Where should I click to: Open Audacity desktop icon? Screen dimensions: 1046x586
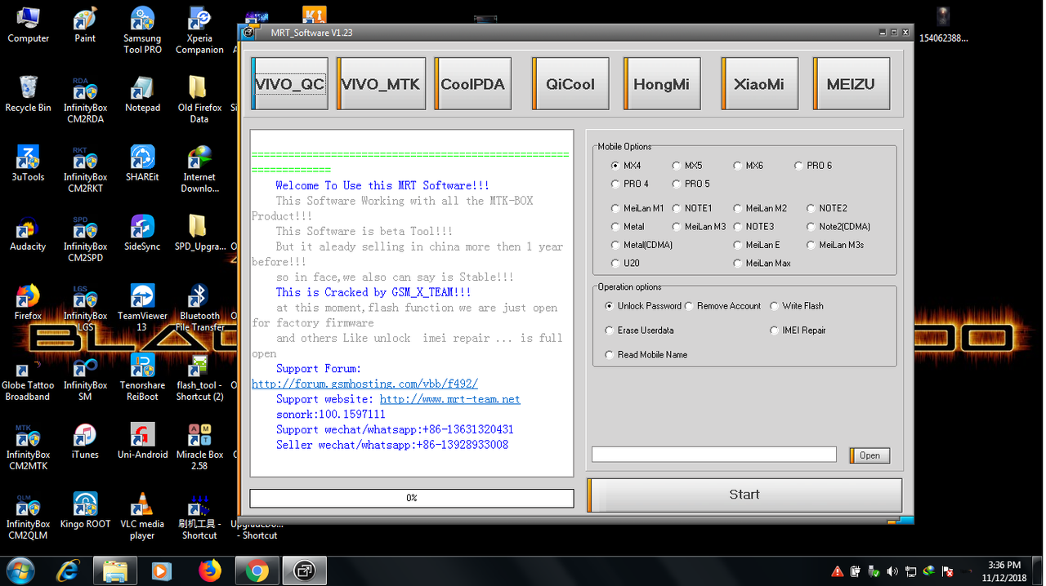(28, 233)
